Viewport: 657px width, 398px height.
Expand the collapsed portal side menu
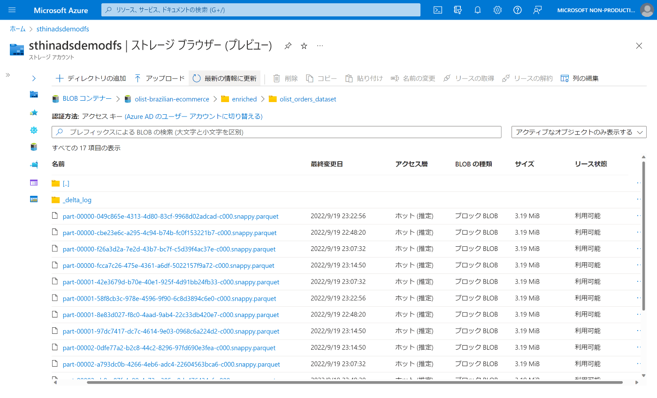8,75
